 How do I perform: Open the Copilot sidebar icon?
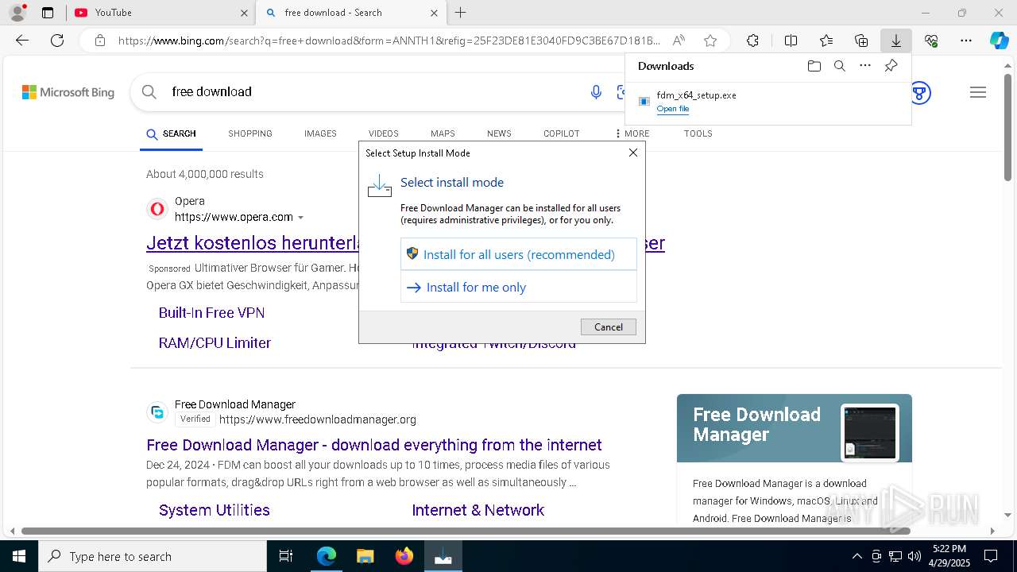point(999,41)
